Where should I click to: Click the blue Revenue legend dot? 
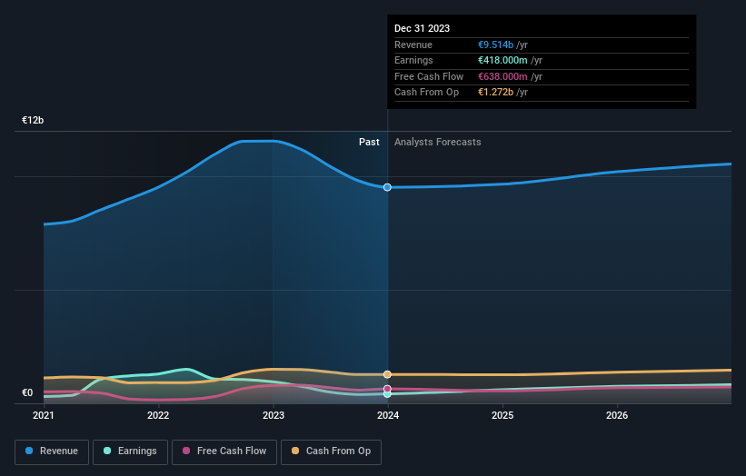click(29, 451)
